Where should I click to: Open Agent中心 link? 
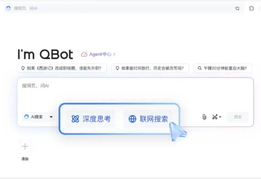click(100, 54)
